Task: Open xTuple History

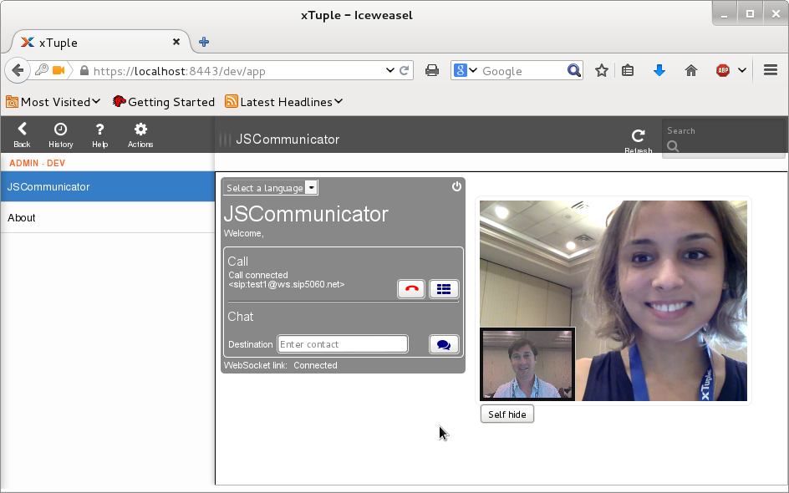Action: [61, 135]
